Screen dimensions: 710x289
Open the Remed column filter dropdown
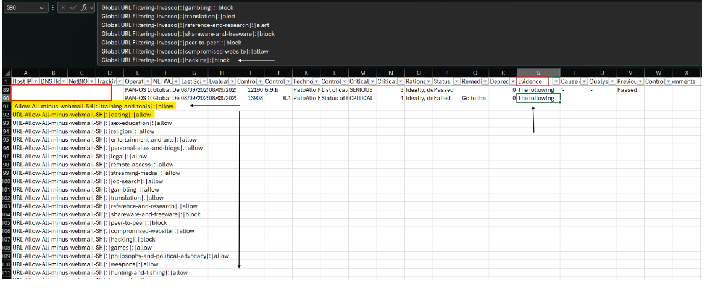pyautogui.click(x=485, y=81)
